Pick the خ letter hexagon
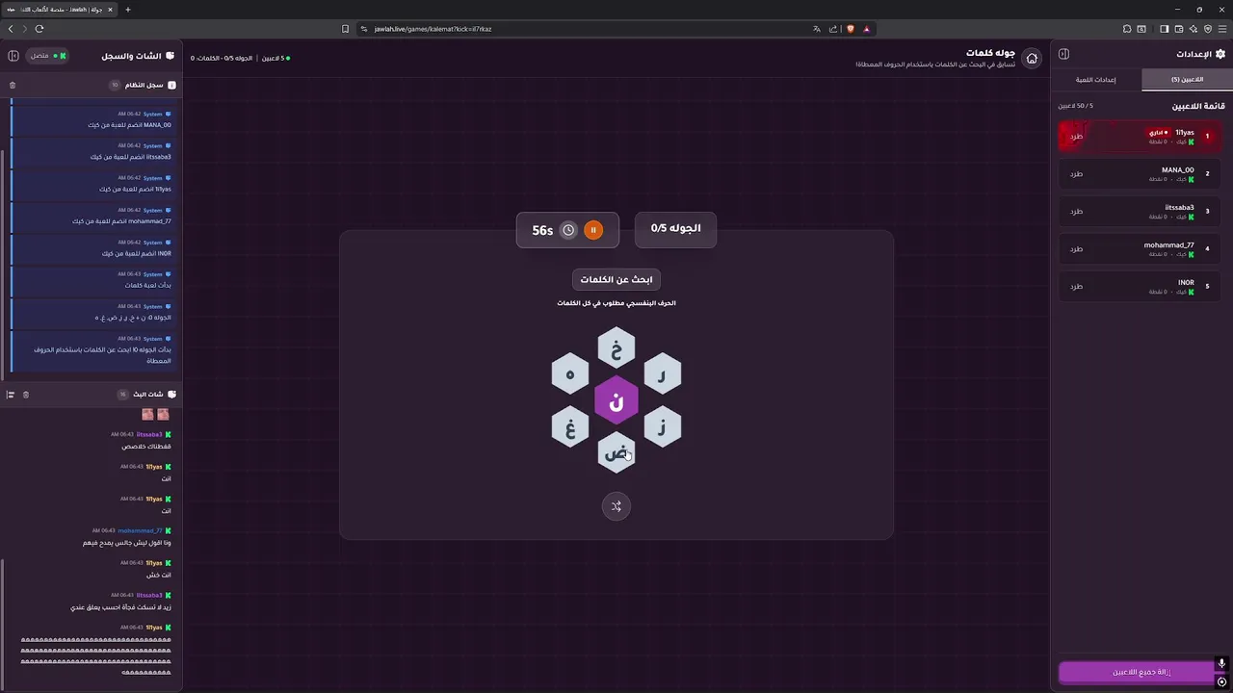 [616, 348]
